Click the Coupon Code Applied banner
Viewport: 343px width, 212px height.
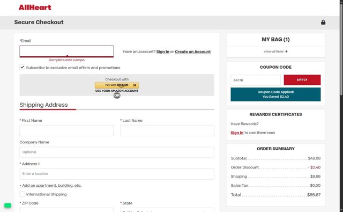pyautogui.click(x=275, y=94)
